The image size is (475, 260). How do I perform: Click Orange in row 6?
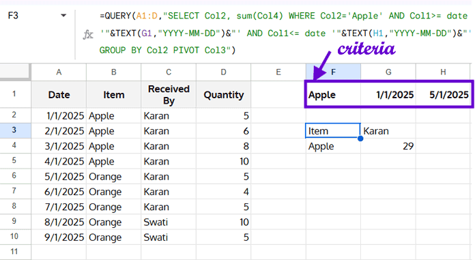tap(113, 176)
